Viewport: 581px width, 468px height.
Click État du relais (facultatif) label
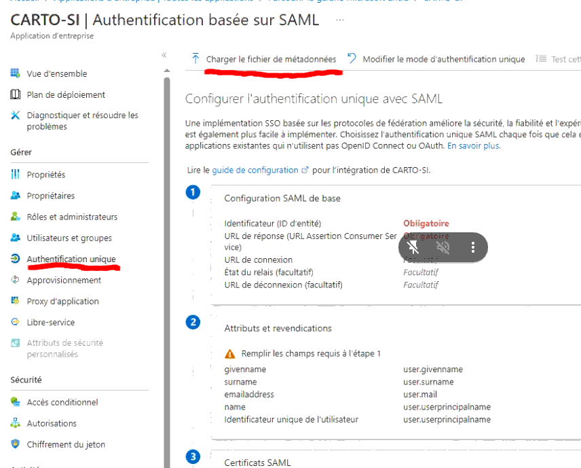click(269, 272)
